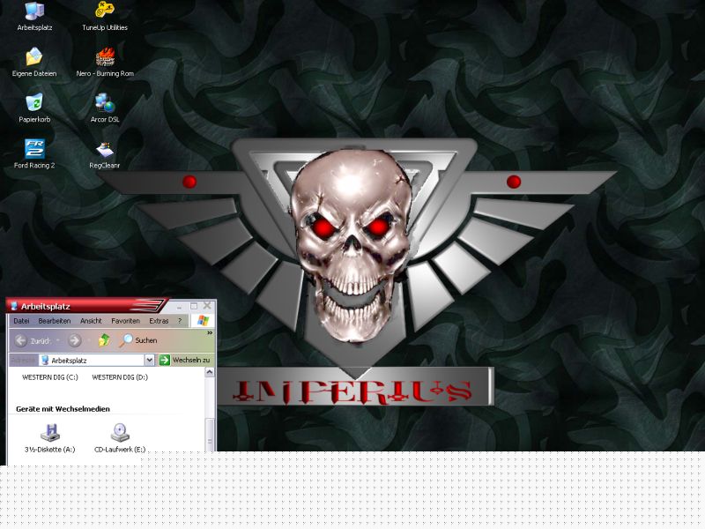Expand the address bar dropdown arrow
705x529 pixels.
tap(149, 360)
